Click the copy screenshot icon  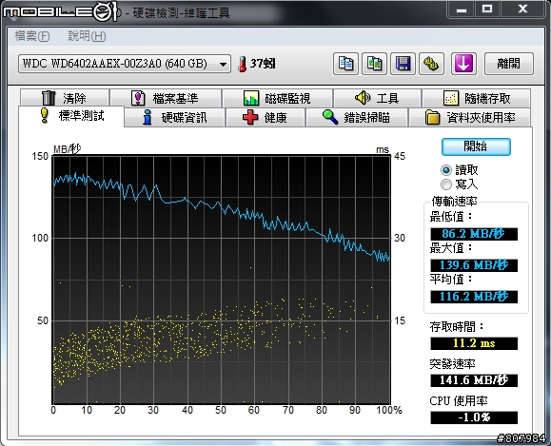coord(375,64)
